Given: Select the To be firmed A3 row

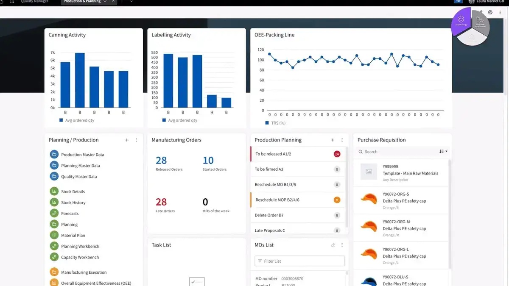Looking at the screenshot, I should [298, 169].
